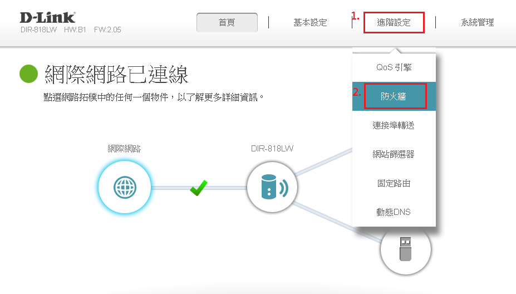The image size is (516, 294).
Task: Go to the 首頁 home tab
Action: coord(227,22)
